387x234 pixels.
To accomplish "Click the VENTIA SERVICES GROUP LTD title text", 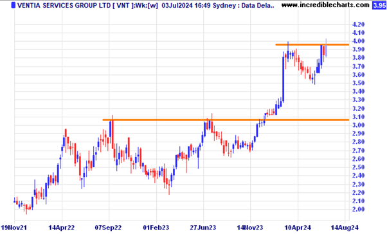I will pos(64,5).
